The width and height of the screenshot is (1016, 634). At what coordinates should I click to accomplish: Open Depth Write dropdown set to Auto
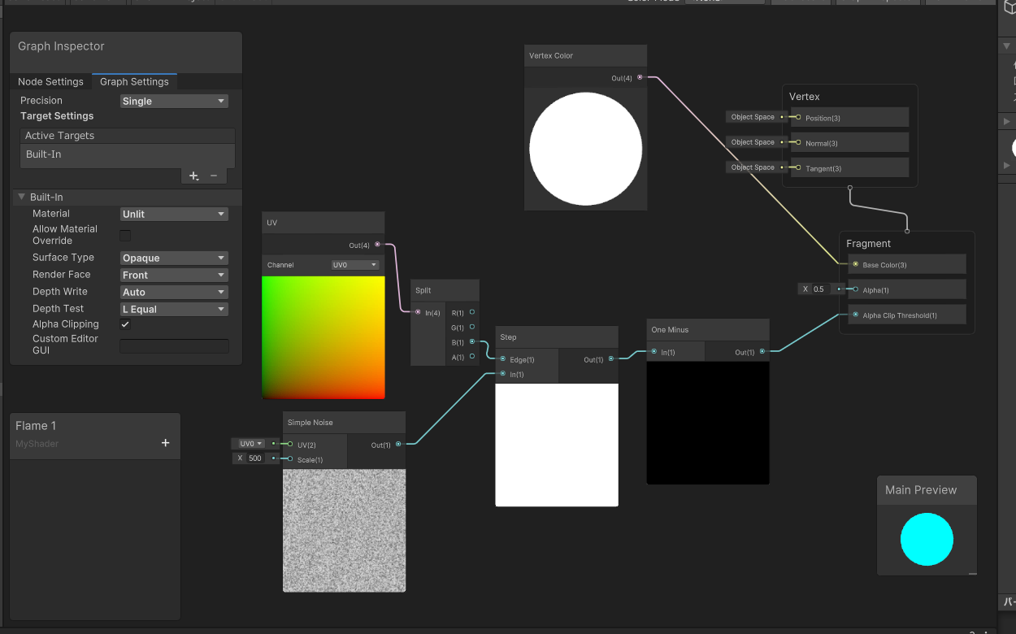point(174,292)
